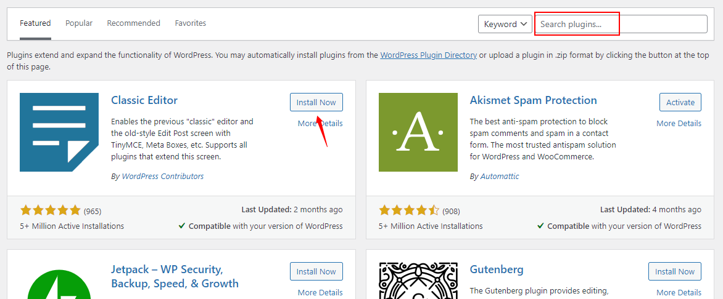
Task: Switch to the Recommended tab
Action: (x=134, y=23)
